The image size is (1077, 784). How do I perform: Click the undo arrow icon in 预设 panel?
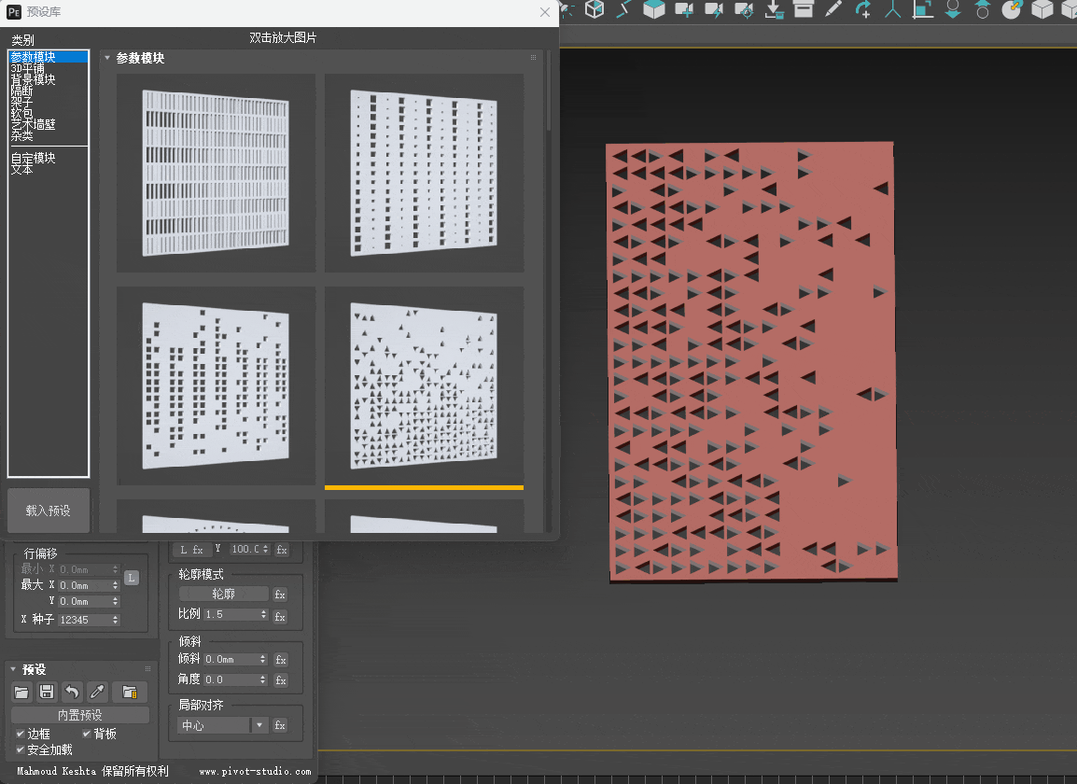[x=72, y=692]
